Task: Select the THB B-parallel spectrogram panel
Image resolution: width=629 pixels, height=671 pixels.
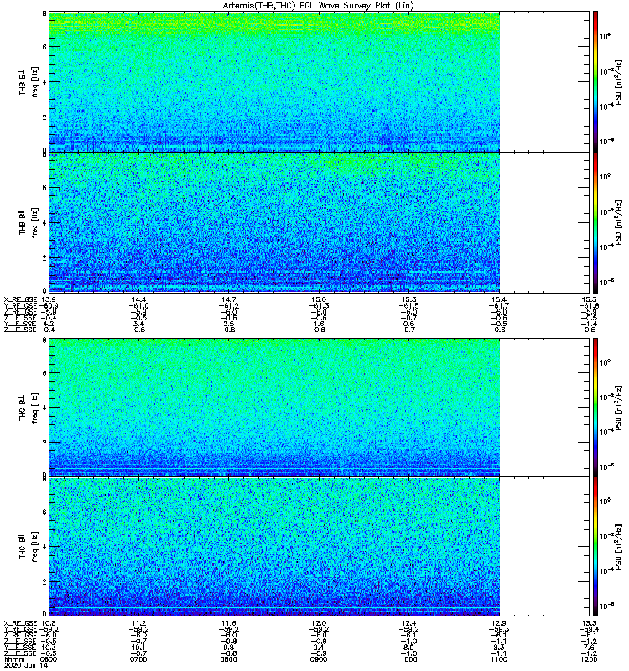Action: (319, 222)
